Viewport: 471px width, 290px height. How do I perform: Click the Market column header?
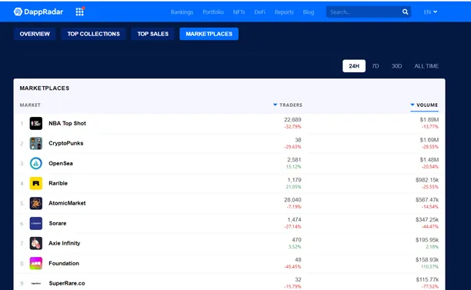[30, 105]
